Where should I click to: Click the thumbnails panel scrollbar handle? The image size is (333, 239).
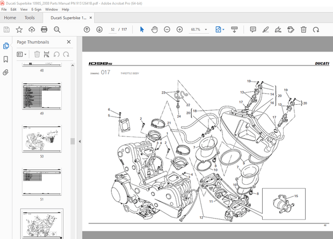73,141
